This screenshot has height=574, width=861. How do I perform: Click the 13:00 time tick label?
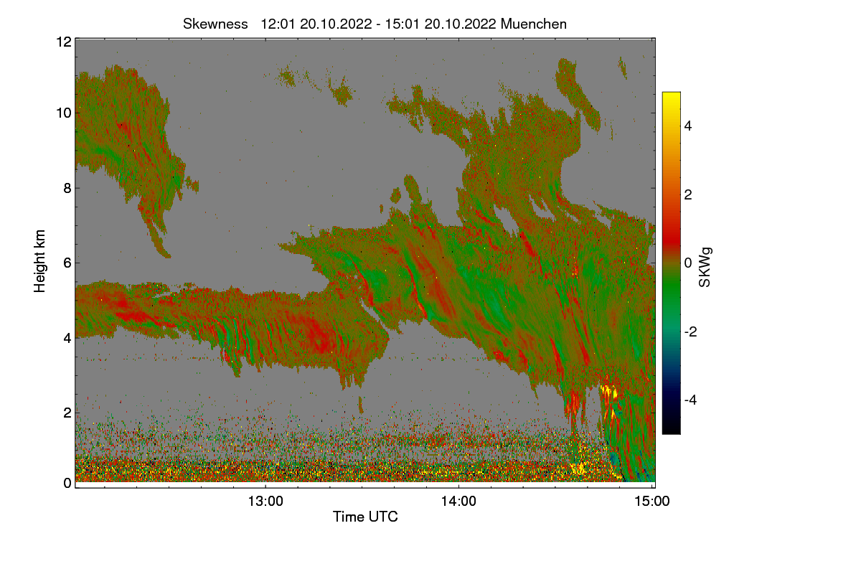coord(265,501)
